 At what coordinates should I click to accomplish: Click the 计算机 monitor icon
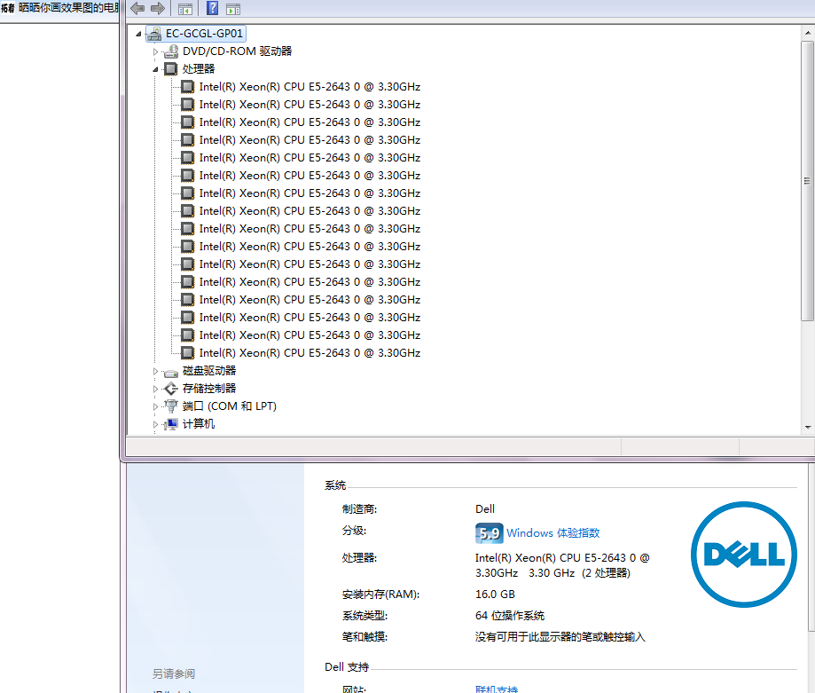click(x=170, y=424)
